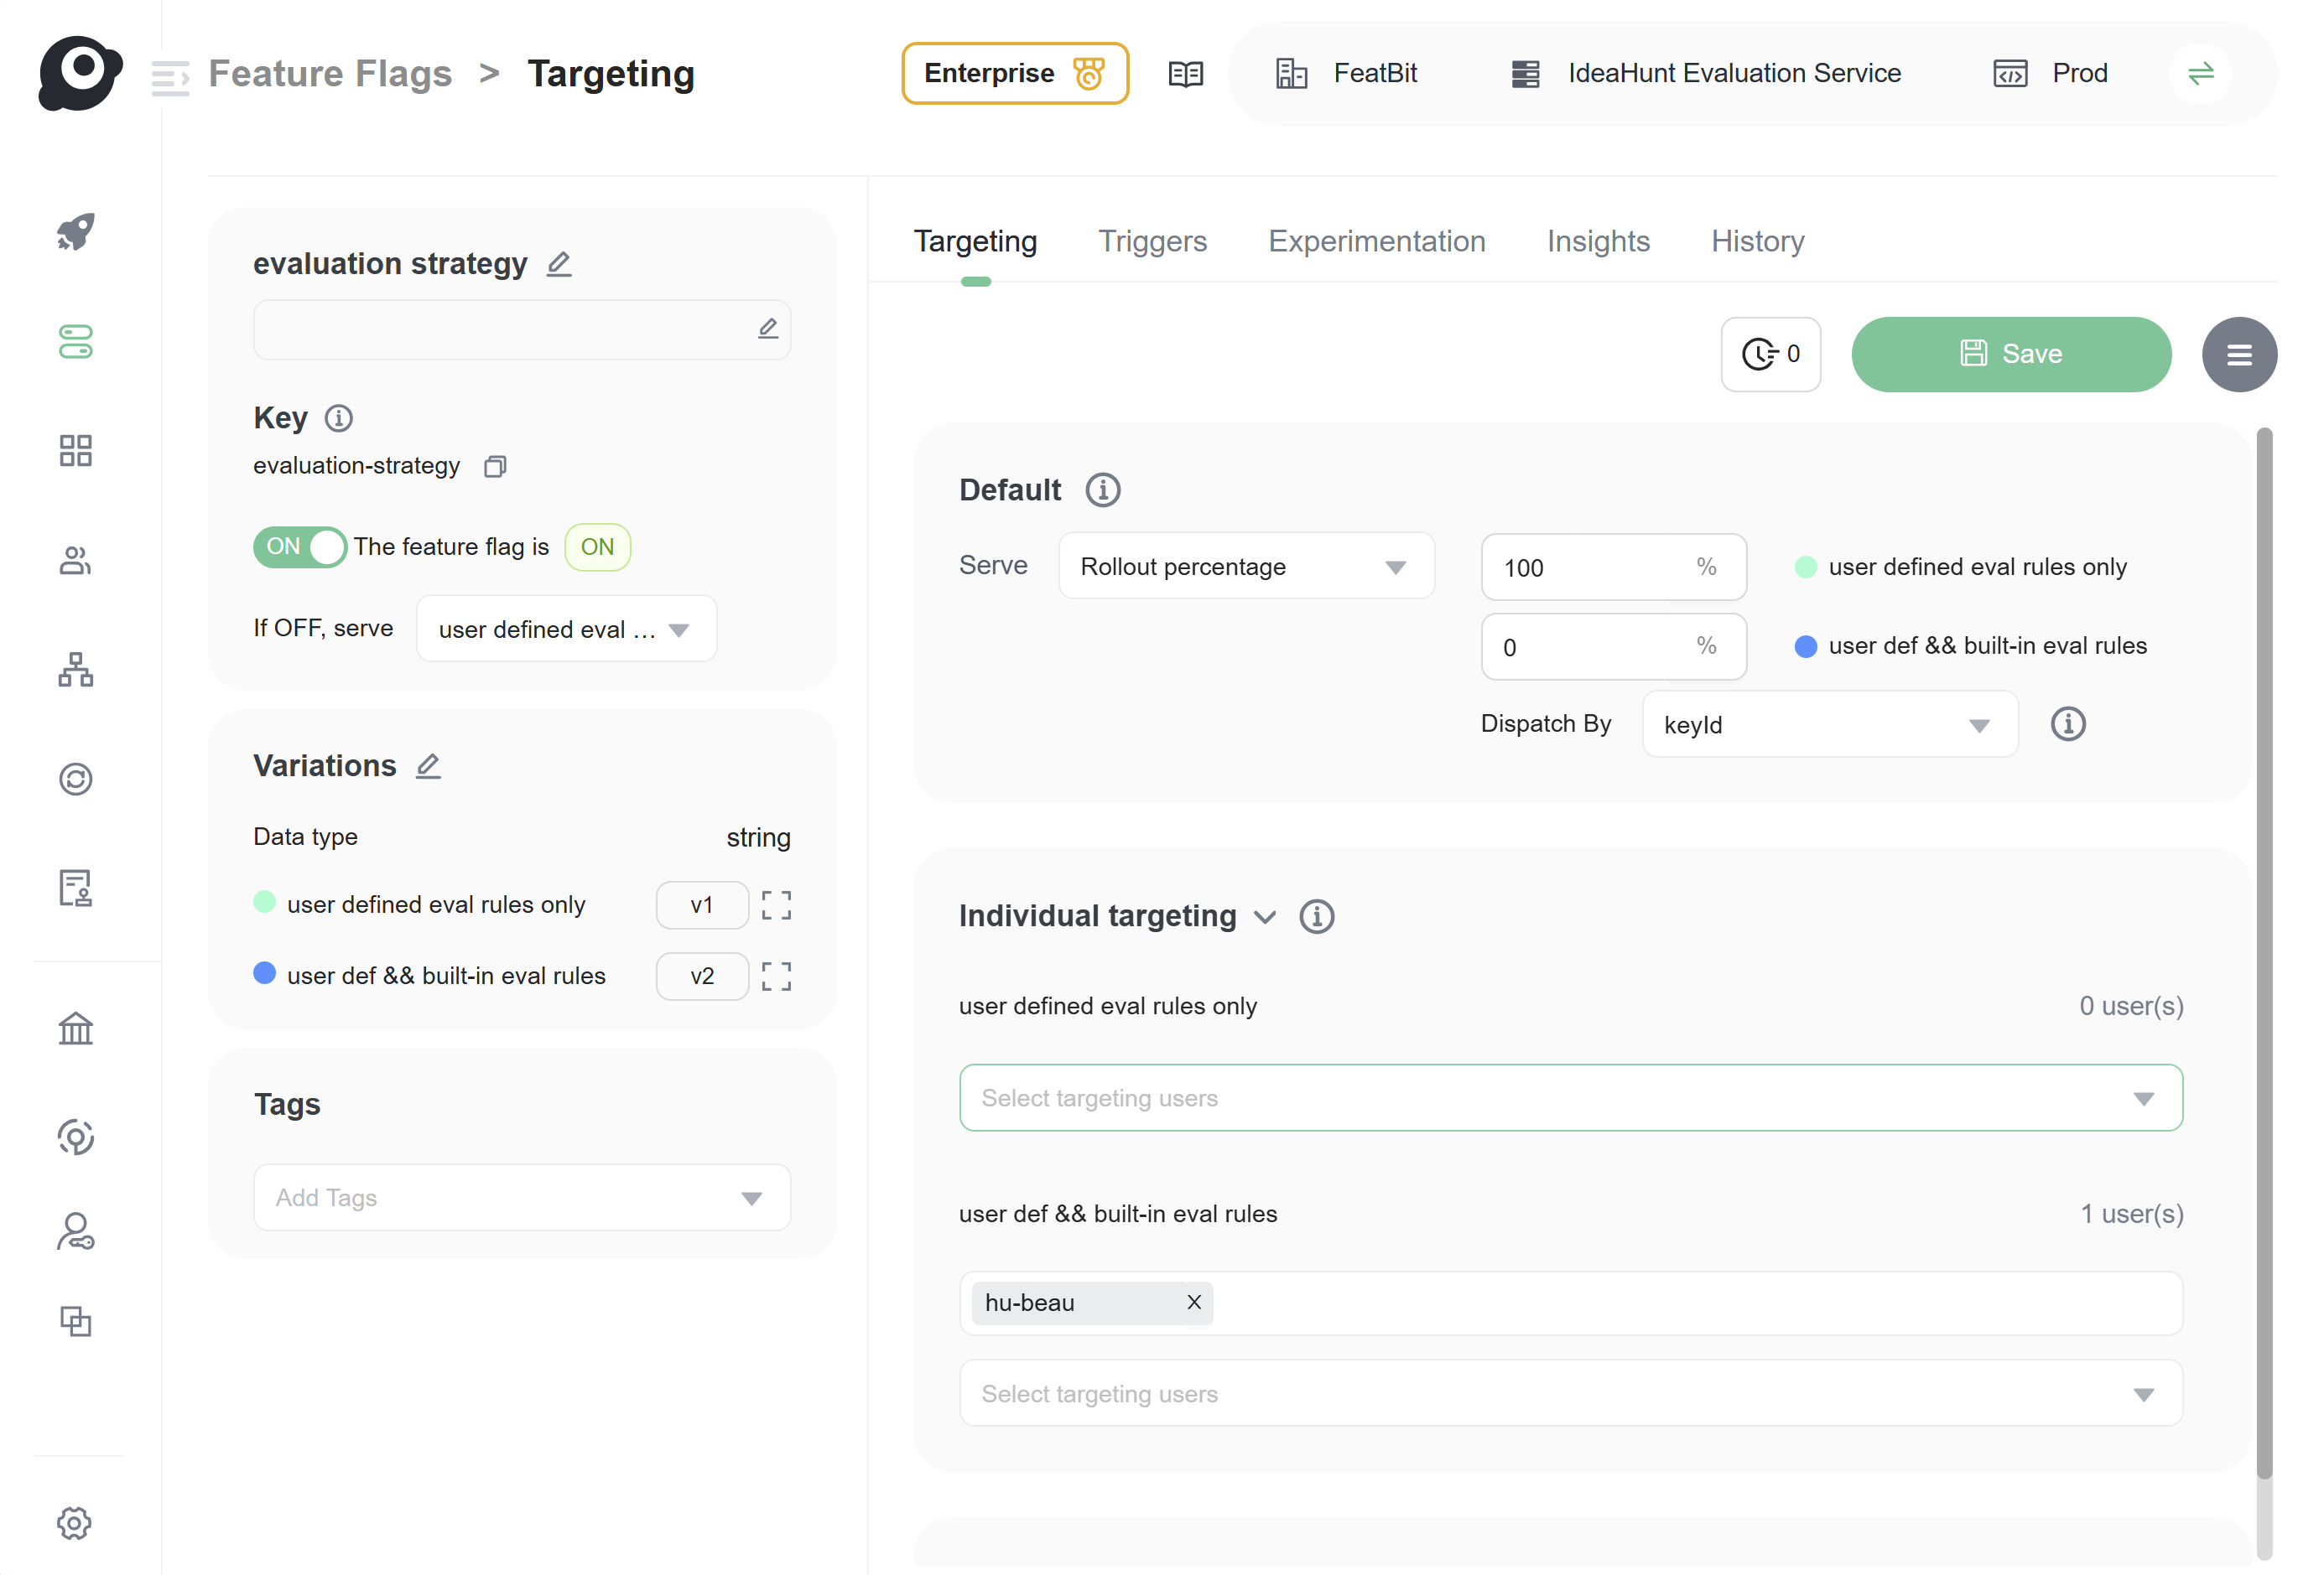Click the Dispatch By info icon
2324x1575 pixels.
2067,724
